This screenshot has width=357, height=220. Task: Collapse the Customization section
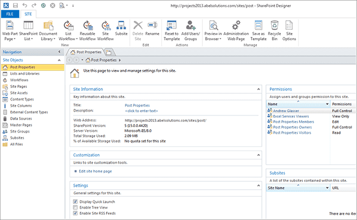(258, 155)
